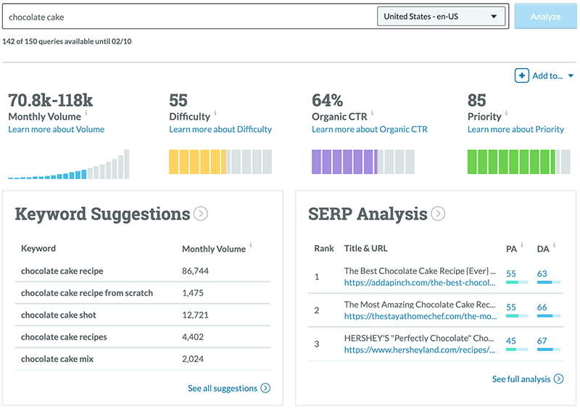Click the 12,721 volume value
This screenshot has height=409, width=580.
coord(195,315)
